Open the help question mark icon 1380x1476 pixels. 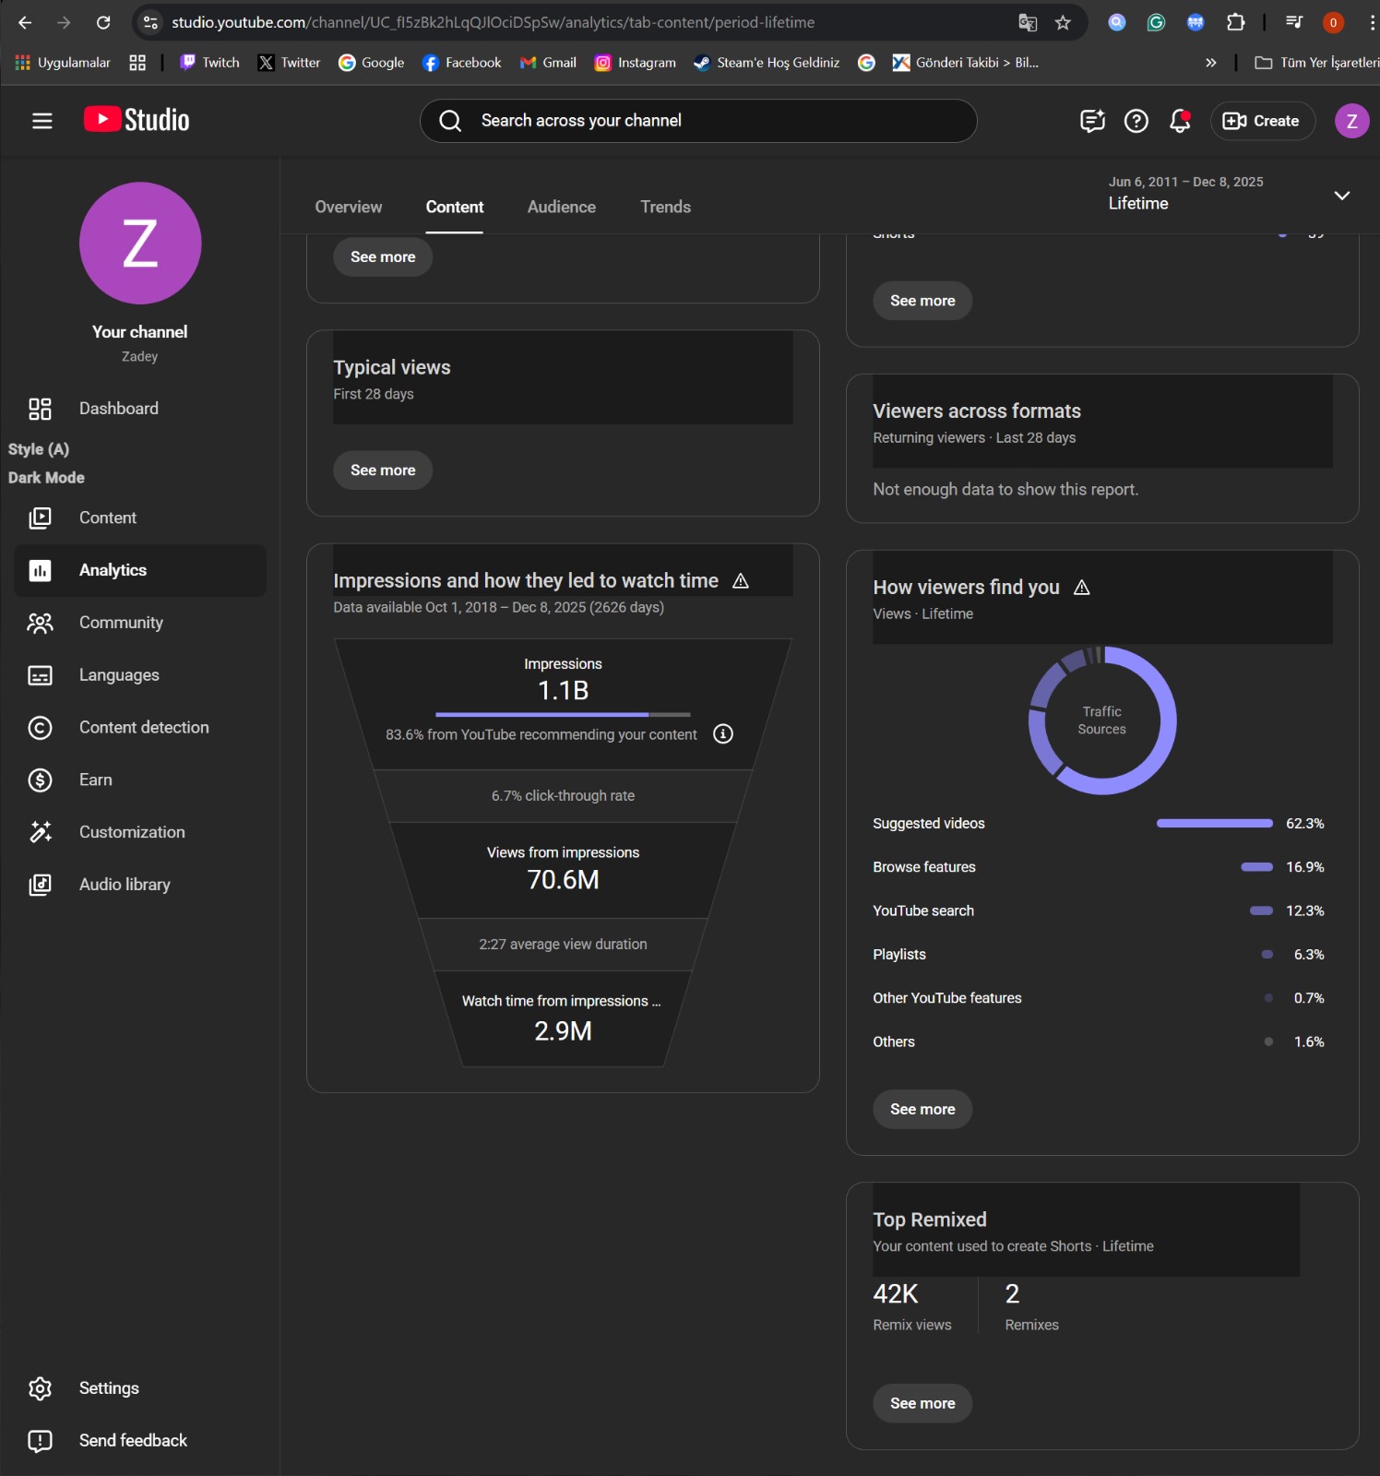coord(1136,121)
